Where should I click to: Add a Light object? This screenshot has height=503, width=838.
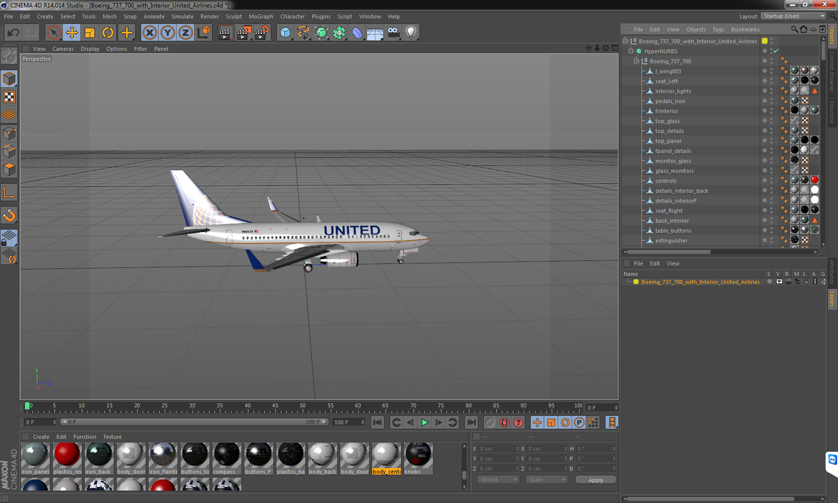411,33
